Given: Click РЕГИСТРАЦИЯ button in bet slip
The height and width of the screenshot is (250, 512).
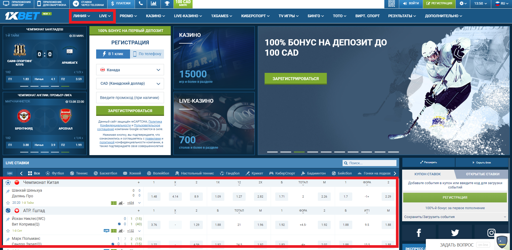Looking at the screenshot, I should (455, 198).
